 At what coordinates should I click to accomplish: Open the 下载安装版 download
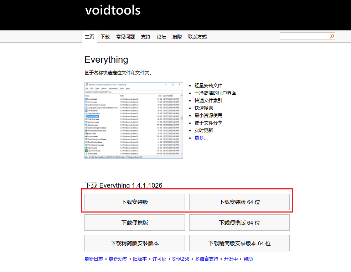pyautogui.click(x=134, y=202)
